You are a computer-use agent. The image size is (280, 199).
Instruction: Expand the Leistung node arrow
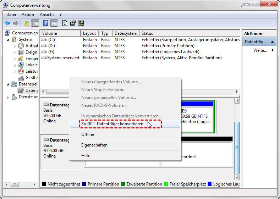(x=15, y=72)
